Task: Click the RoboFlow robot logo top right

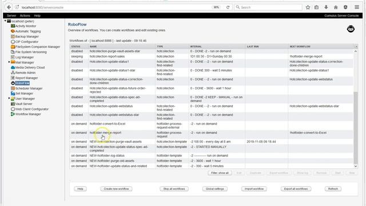Action: tap(351, 29)
